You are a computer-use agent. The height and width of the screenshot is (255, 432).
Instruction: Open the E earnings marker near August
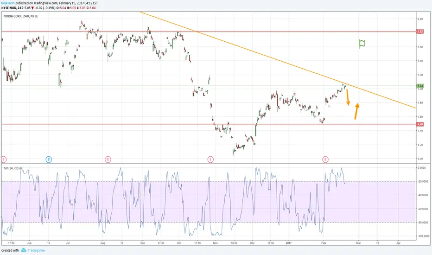(108, 159)
